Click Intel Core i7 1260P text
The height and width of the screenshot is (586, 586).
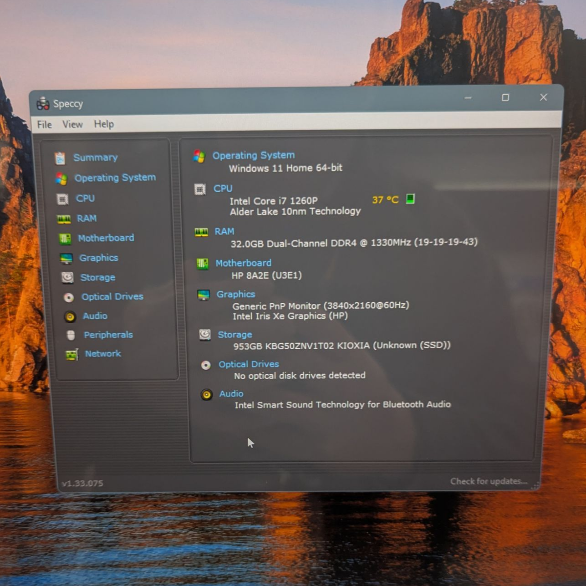tap(274, 201)
